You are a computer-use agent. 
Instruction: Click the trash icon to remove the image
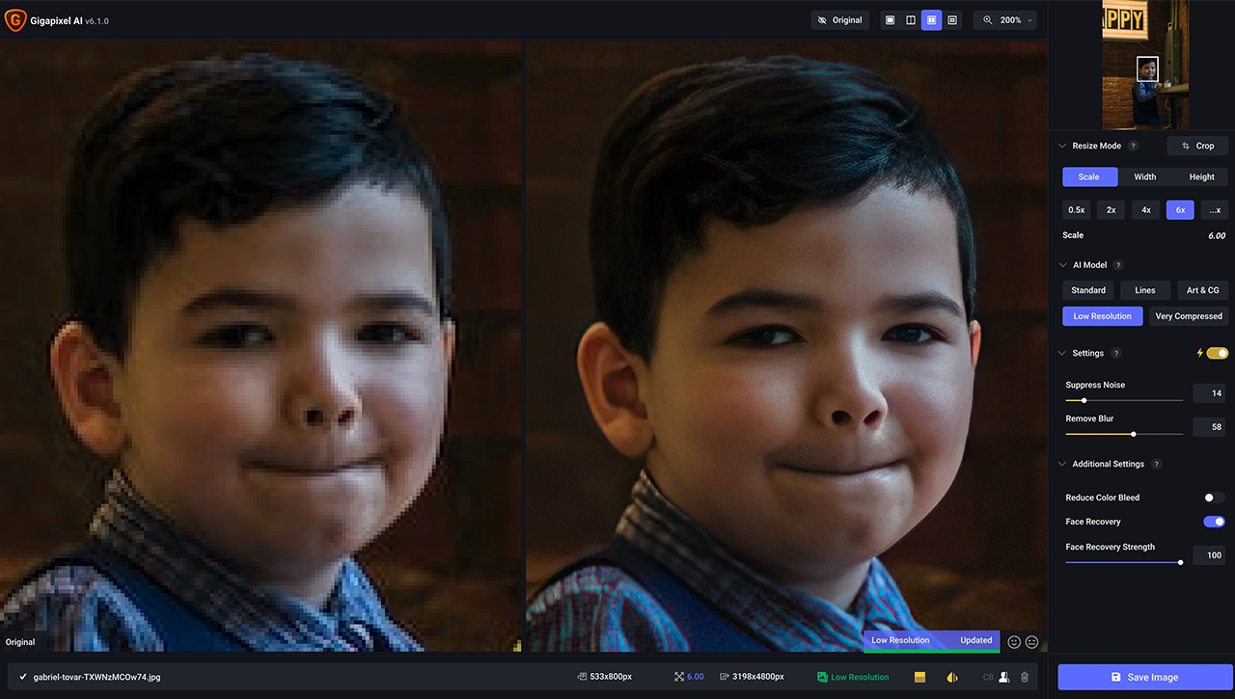(x=1025, y=676)
